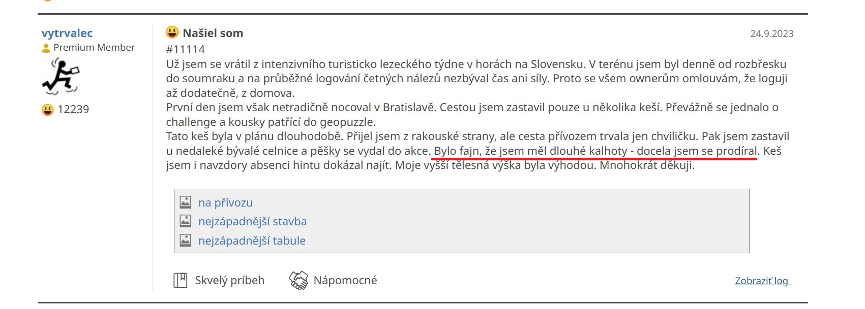Click the running stick figure avatar
The image size is (865, 309).
[61, 77]
